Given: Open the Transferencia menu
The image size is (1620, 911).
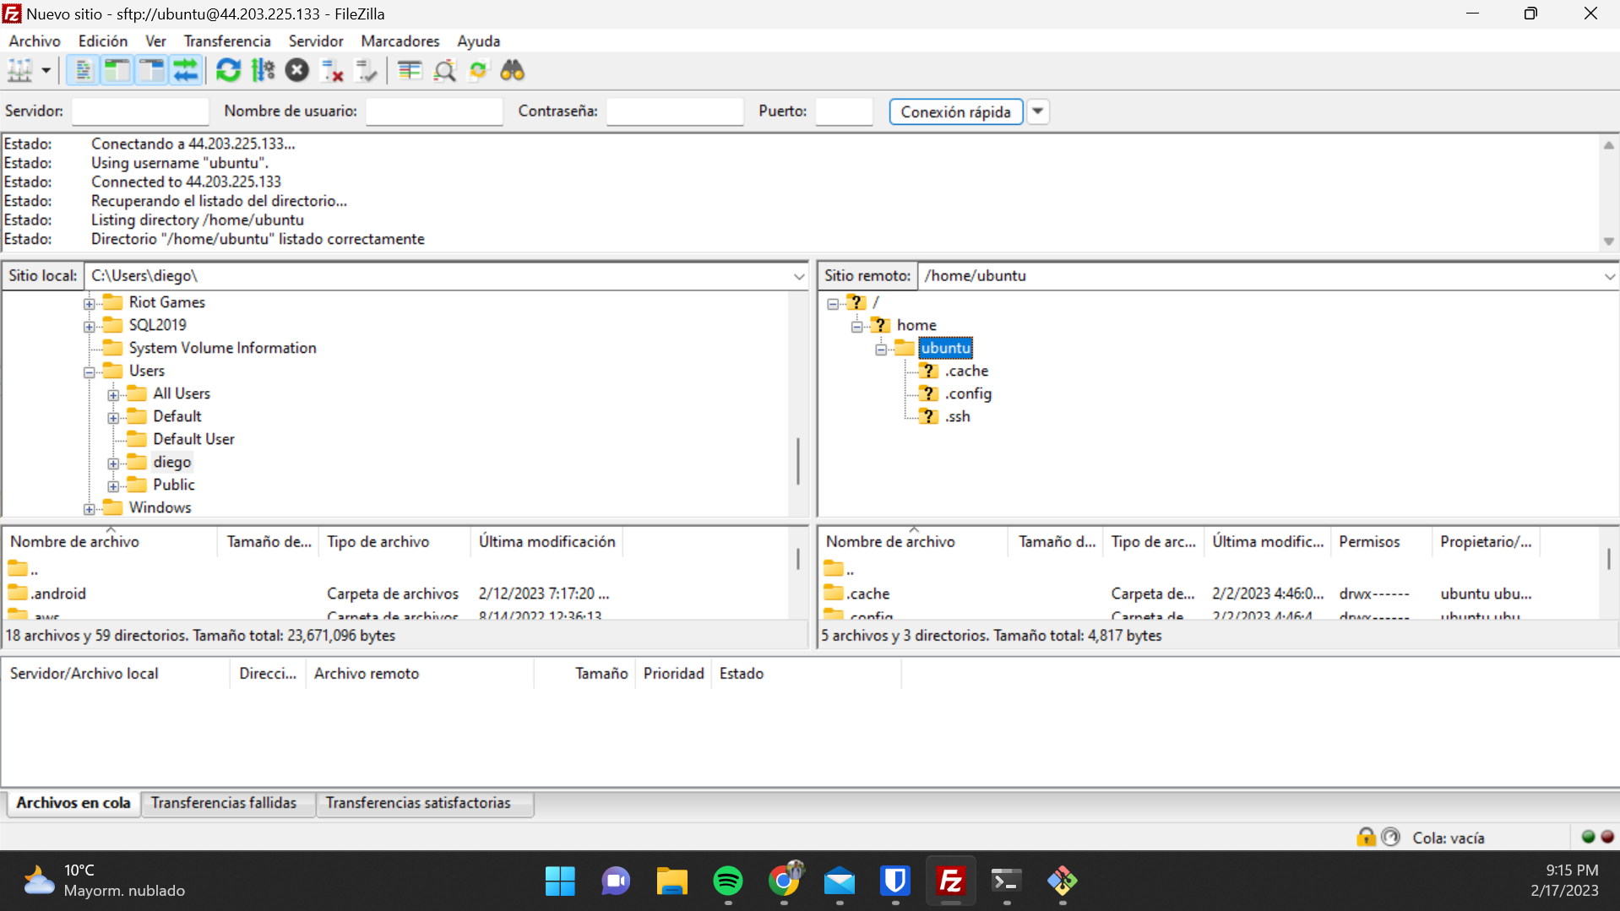Looking at the screenshot, I should [x=226, y=41].
